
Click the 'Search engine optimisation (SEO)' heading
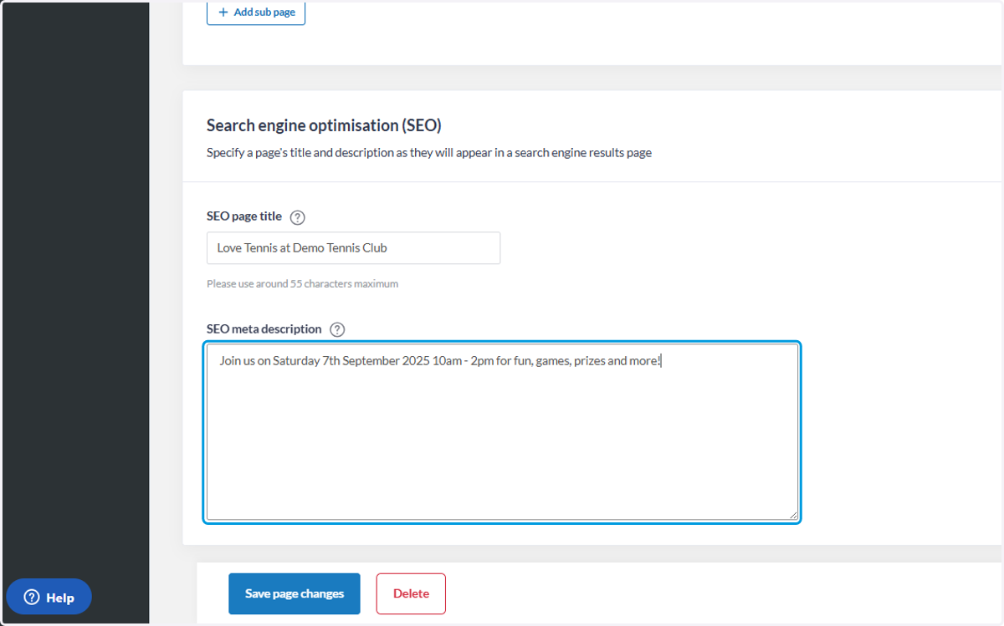pyautogui.click(x=324, y=125)
